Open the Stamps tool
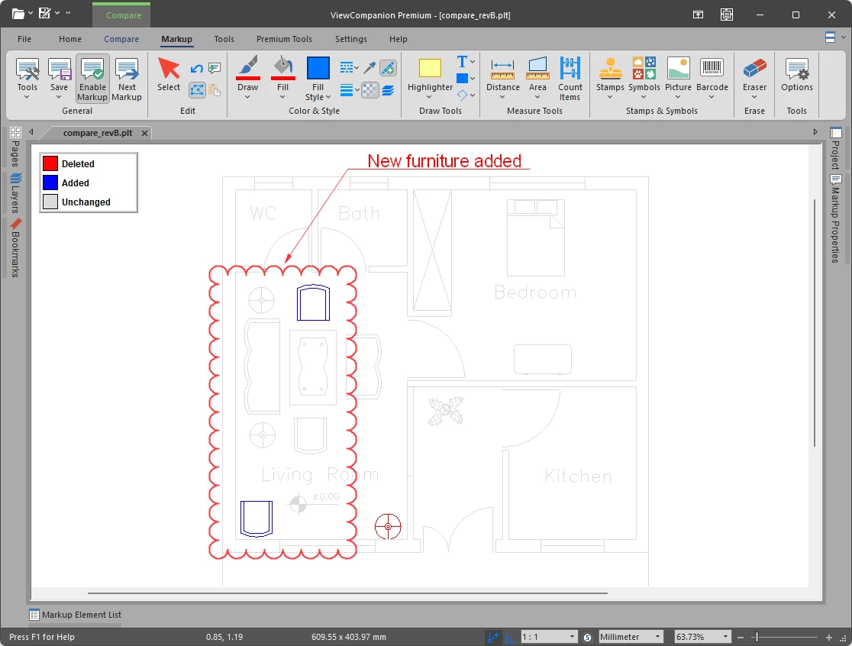Image resolution: width=852 pixels, height=646 pixels. pos(610,74)
